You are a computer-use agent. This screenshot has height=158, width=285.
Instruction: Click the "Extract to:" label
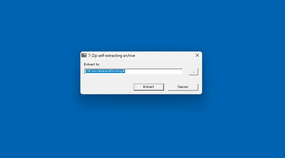click(x=92, y=64)
